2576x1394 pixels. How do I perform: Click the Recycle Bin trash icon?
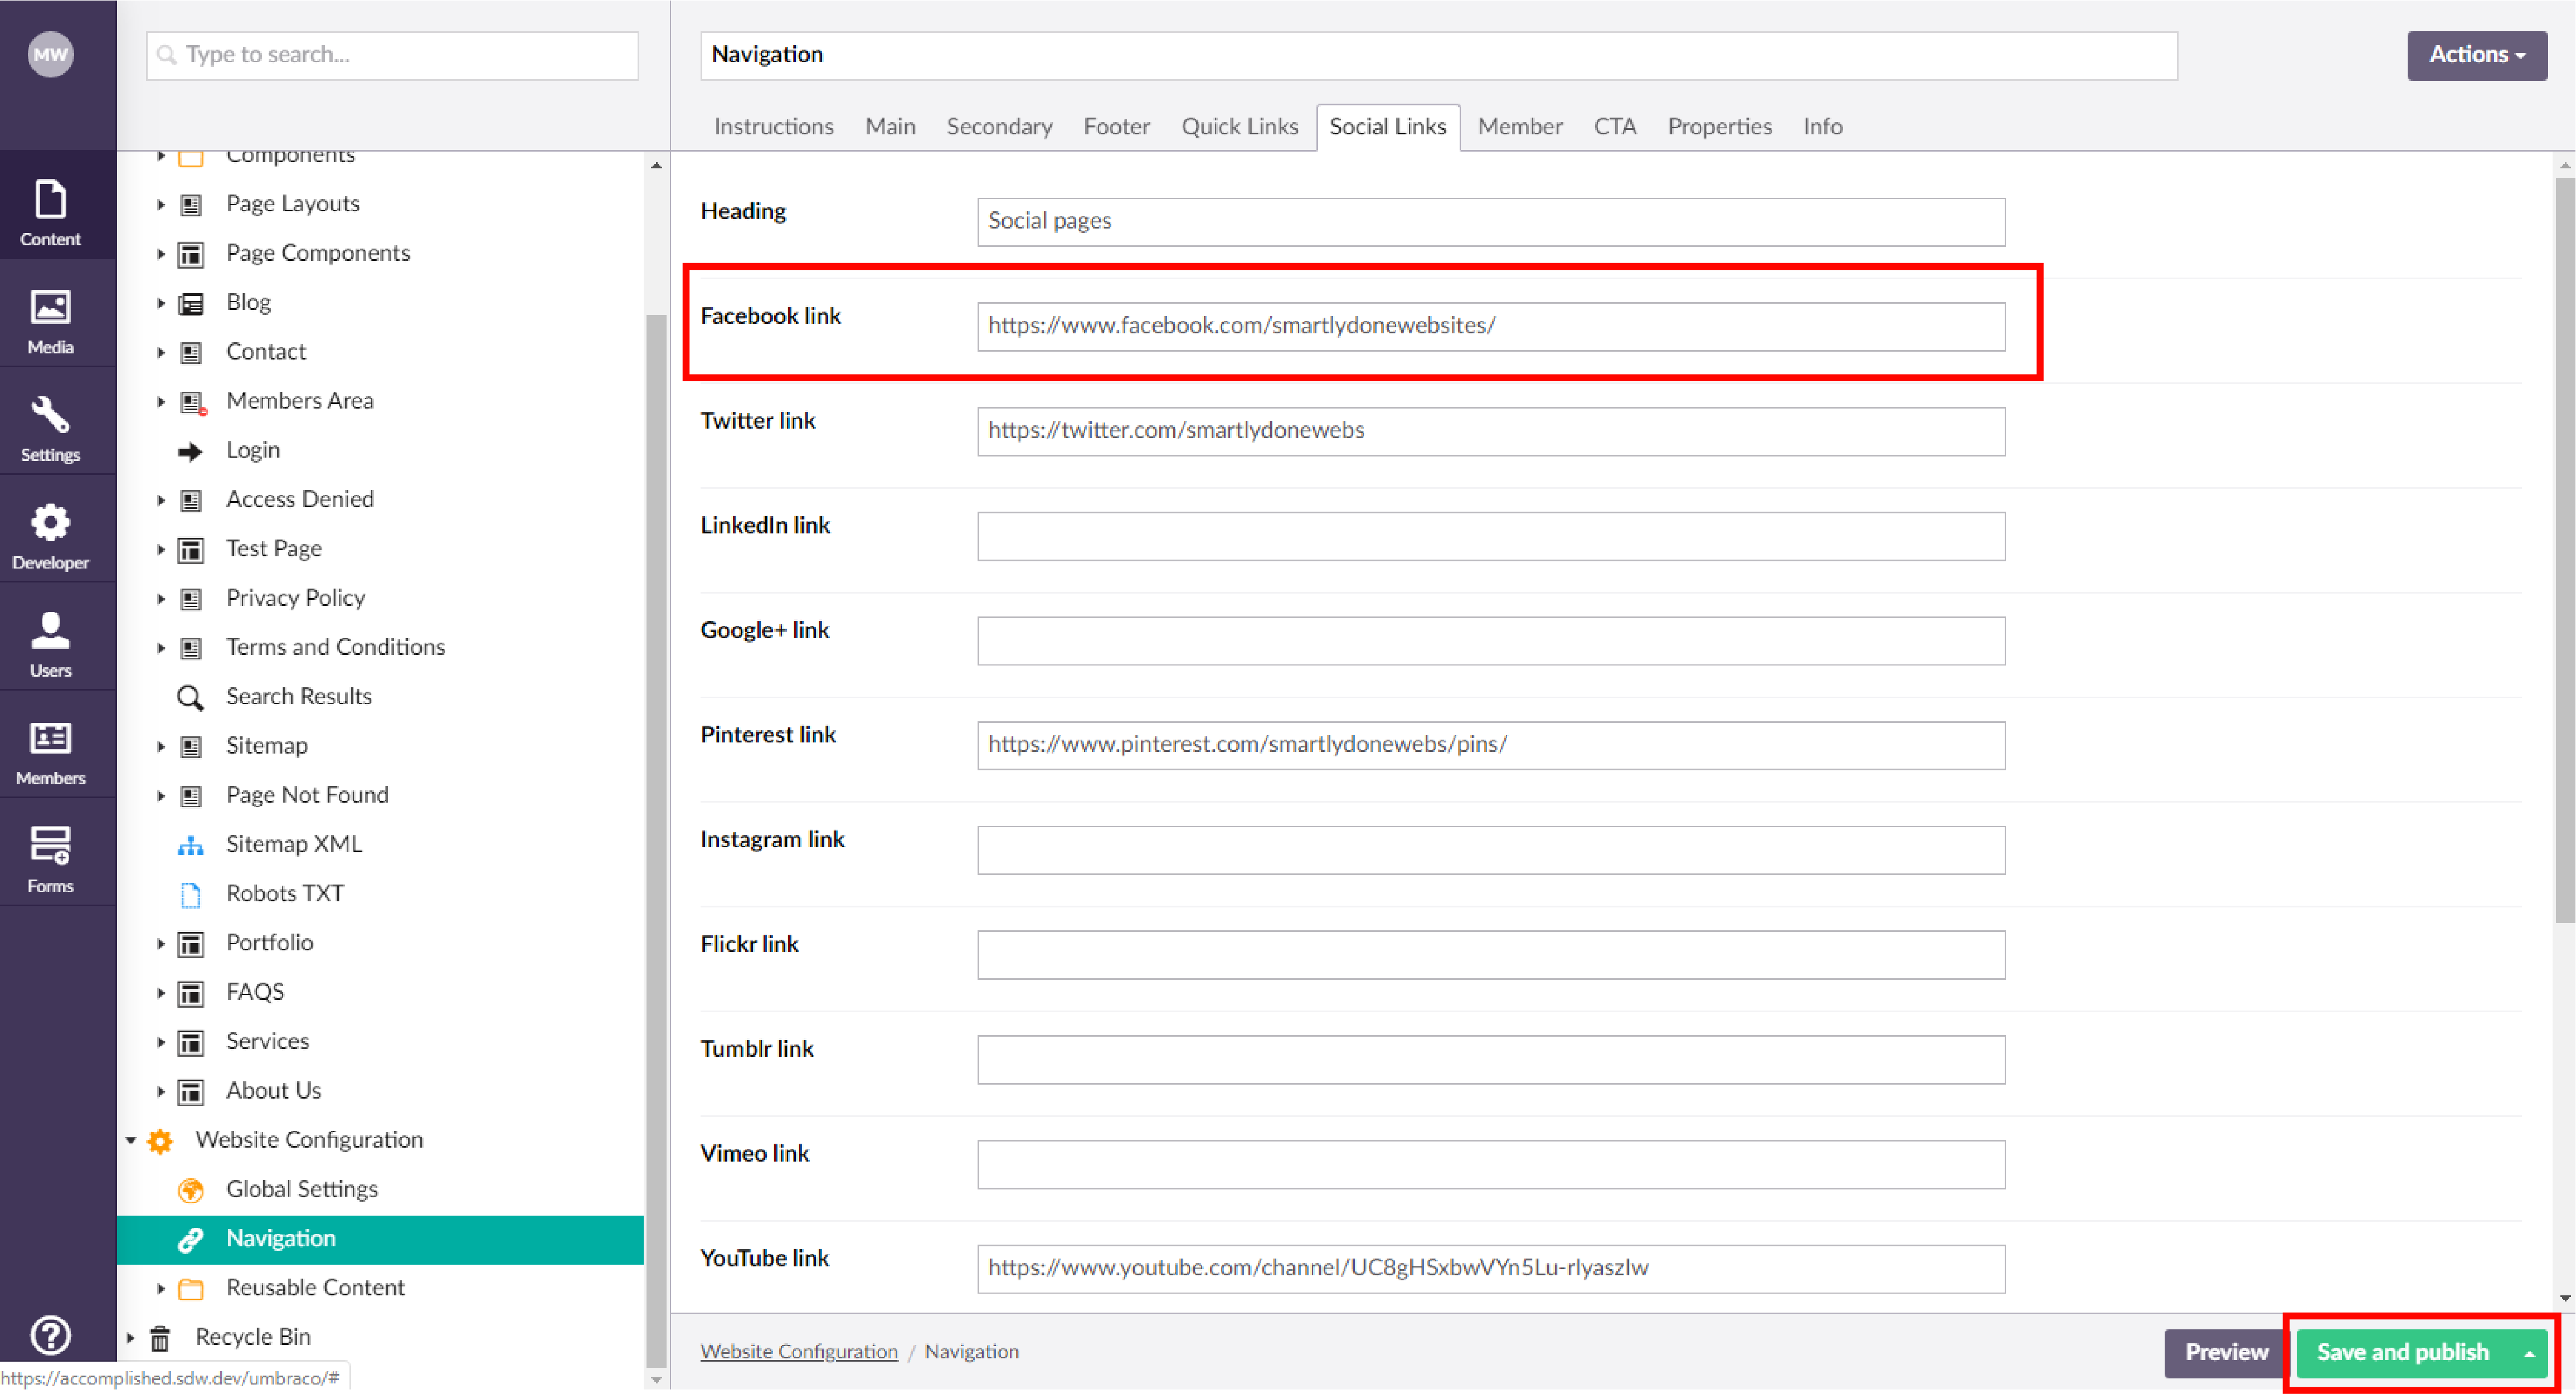pos(160,1338)
